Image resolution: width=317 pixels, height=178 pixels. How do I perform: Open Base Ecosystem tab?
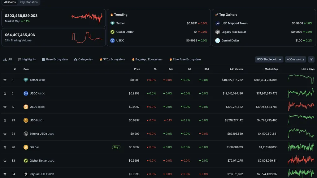tap(55, 59)
